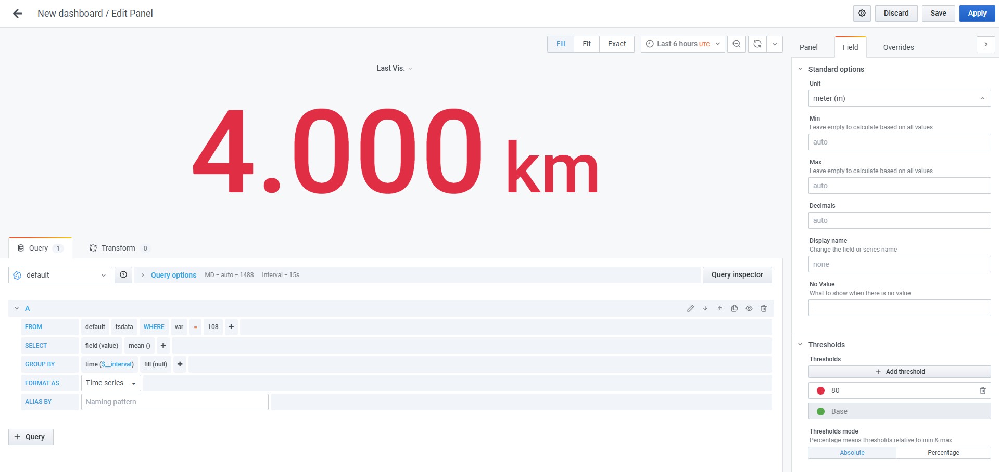
Task: Open the Unit dropdown showing meter (m)
Action: [899, 98]
